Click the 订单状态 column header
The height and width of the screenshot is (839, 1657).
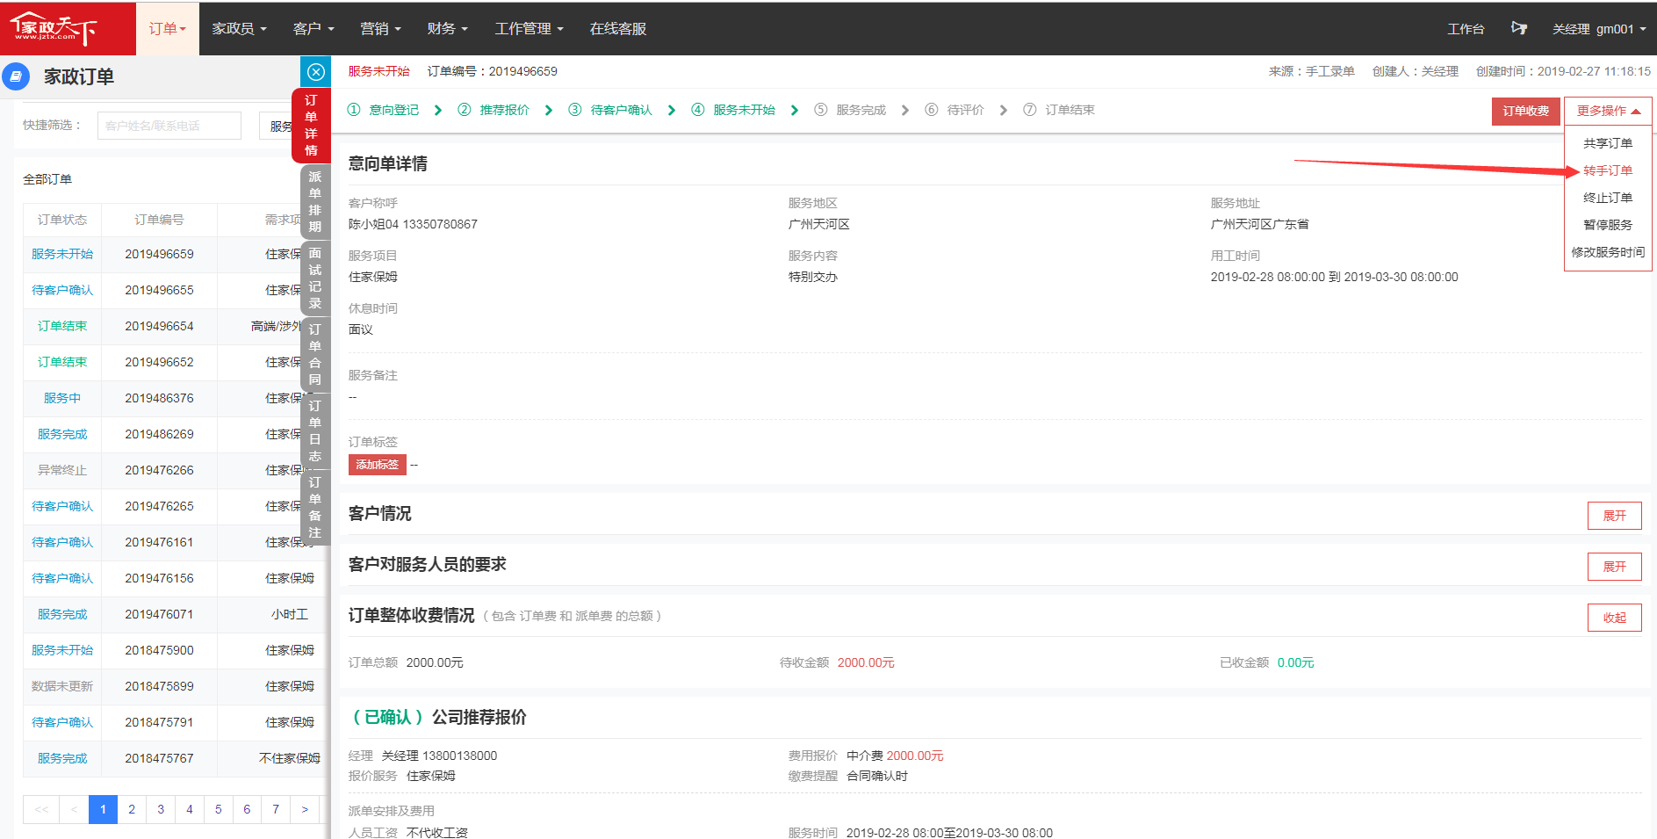click(62, 220)
